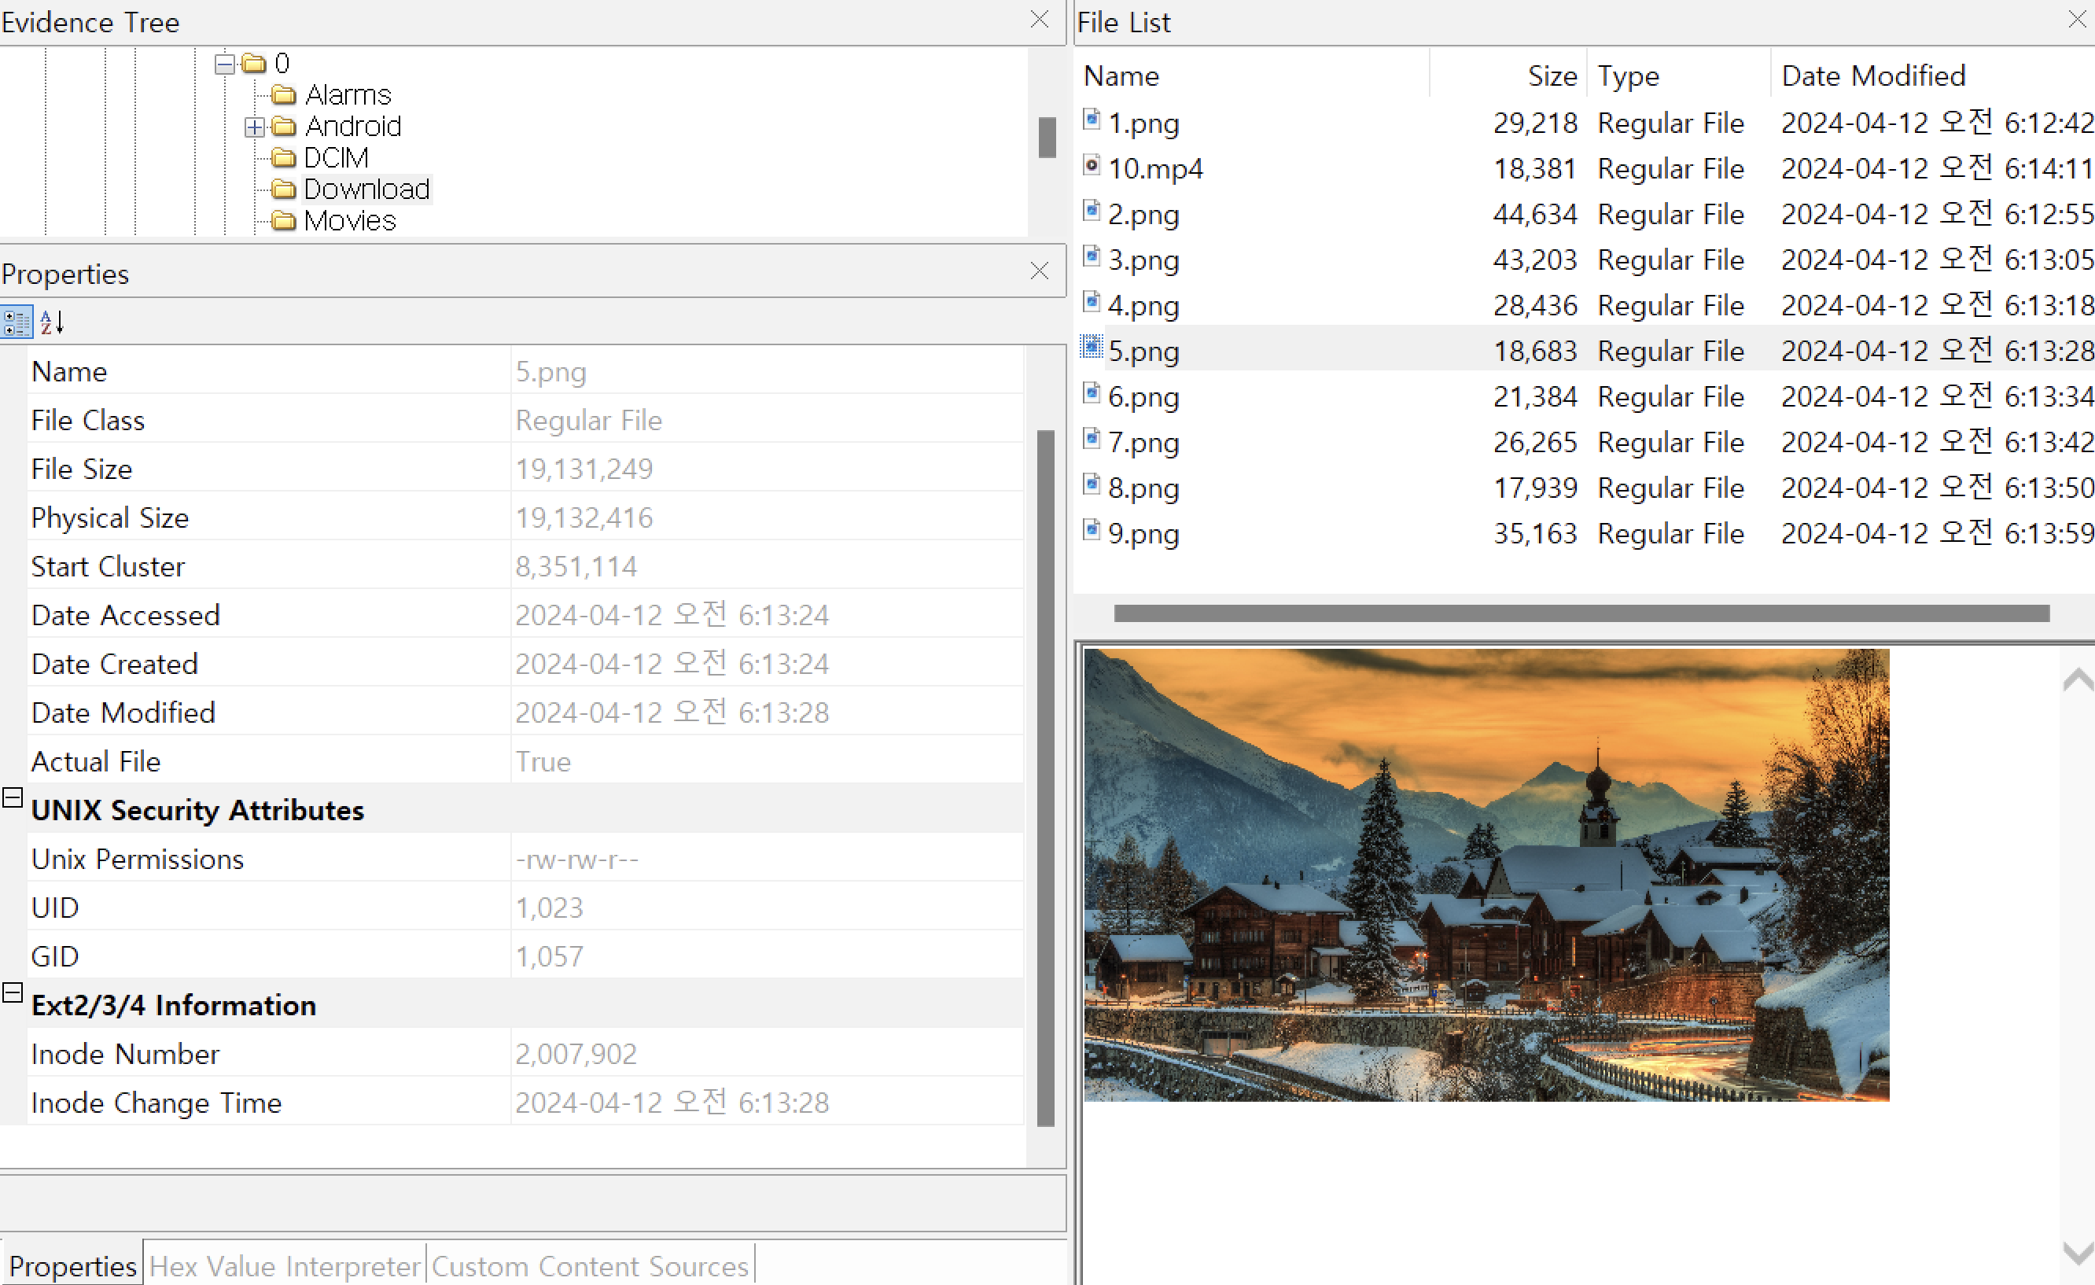The width and height of the screenshot is (2095, 1285).
Task: Click the Inode Number value 2,007,902
Action: 576,1054
